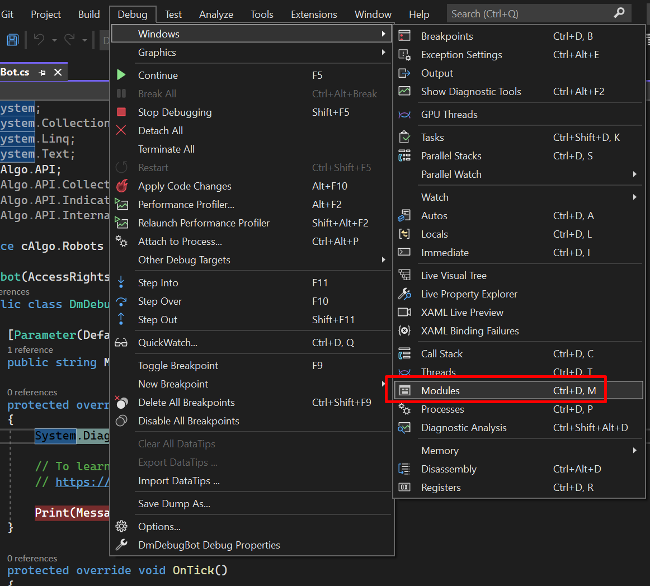
Task: Click the Tasks clipboard icon
Action: [x=404, y=137]
